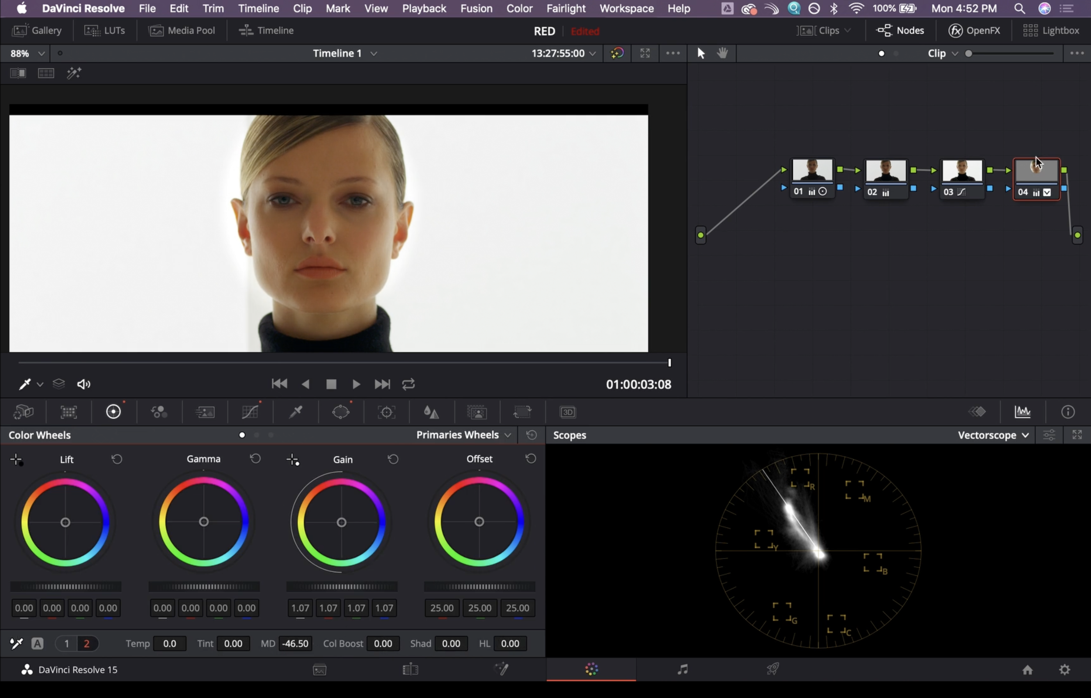
Task: Open the Tracker palette icon
Action: pyautogui.click(x=386, y=412)
